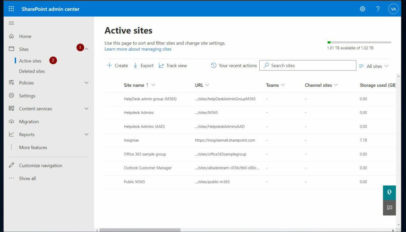Select Deleted sites in the sidebar
This screenshot has height=232, width=406.
coord(32,71)
